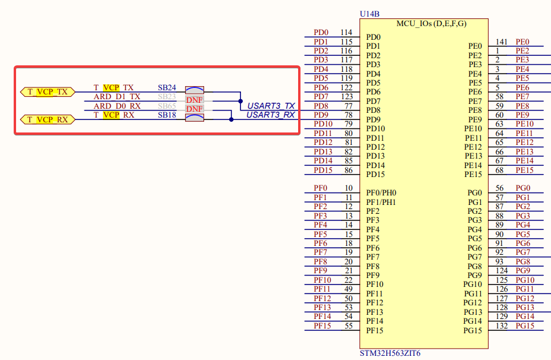Select the T_VCP_RX port symbol
This screenshot has height=360, width=551.
pos(46,119)
